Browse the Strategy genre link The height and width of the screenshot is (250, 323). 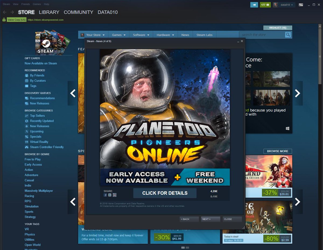30,217
